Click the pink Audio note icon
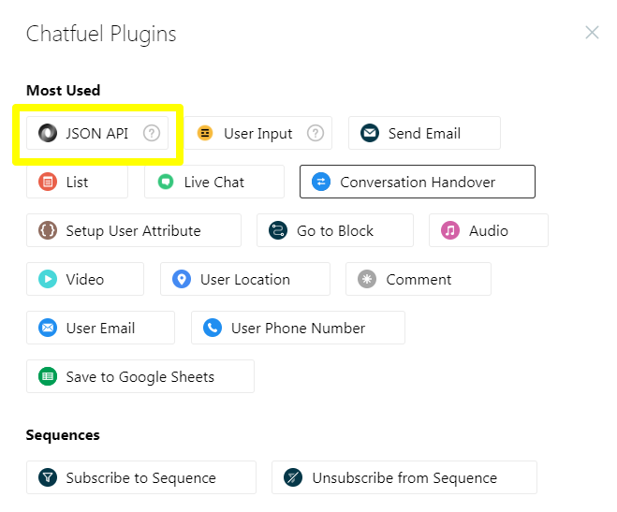This screenshot has width=617, height=512. tap(450, 231)
